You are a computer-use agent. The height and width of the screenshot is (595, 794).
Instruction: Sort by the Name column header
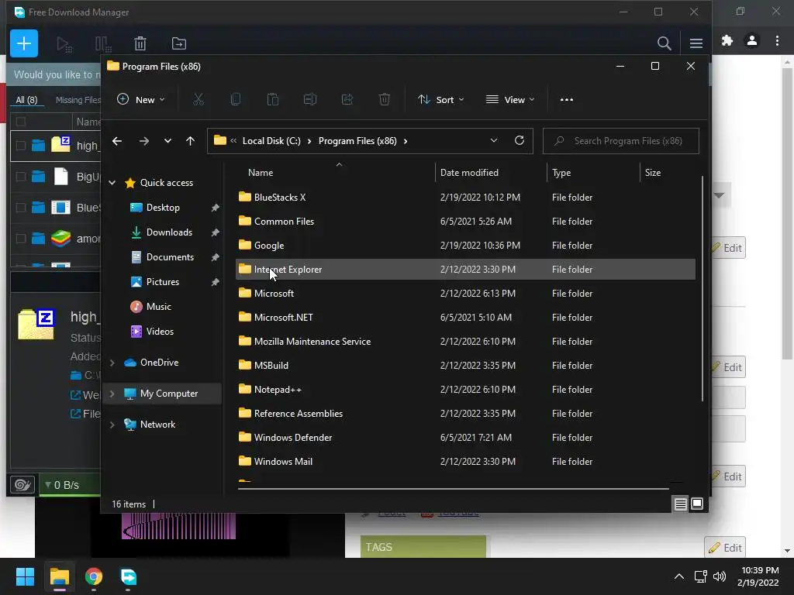[x=261, y=173]
